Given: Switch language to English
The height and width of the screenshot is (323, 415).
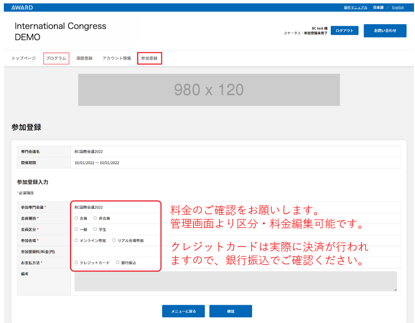Looking at the screenshot, I should coord(398,8).
